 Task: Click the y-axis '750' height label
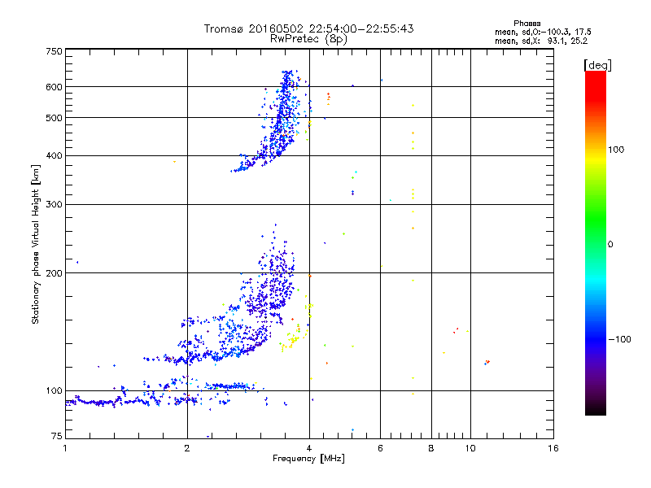(x=54, y=51)
